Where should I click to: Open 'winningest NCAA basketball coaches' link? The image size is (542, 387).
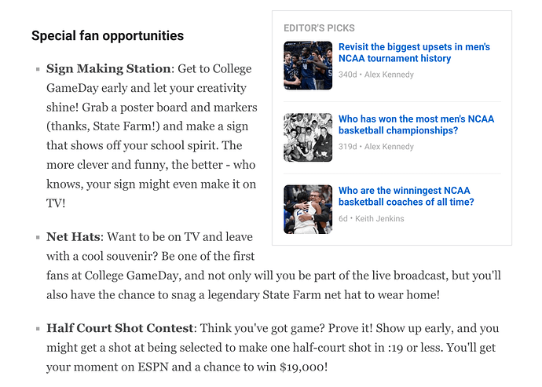click(x=406, y=196)
